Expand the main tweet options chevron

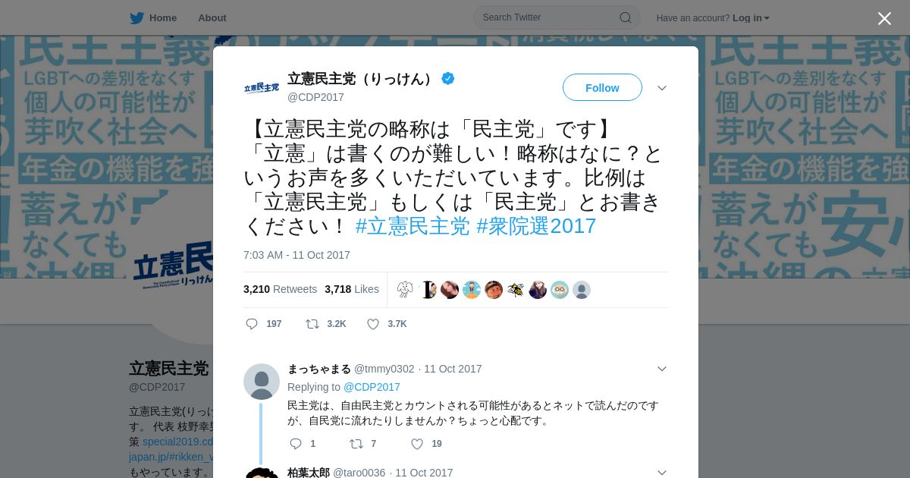click(662, 88)
